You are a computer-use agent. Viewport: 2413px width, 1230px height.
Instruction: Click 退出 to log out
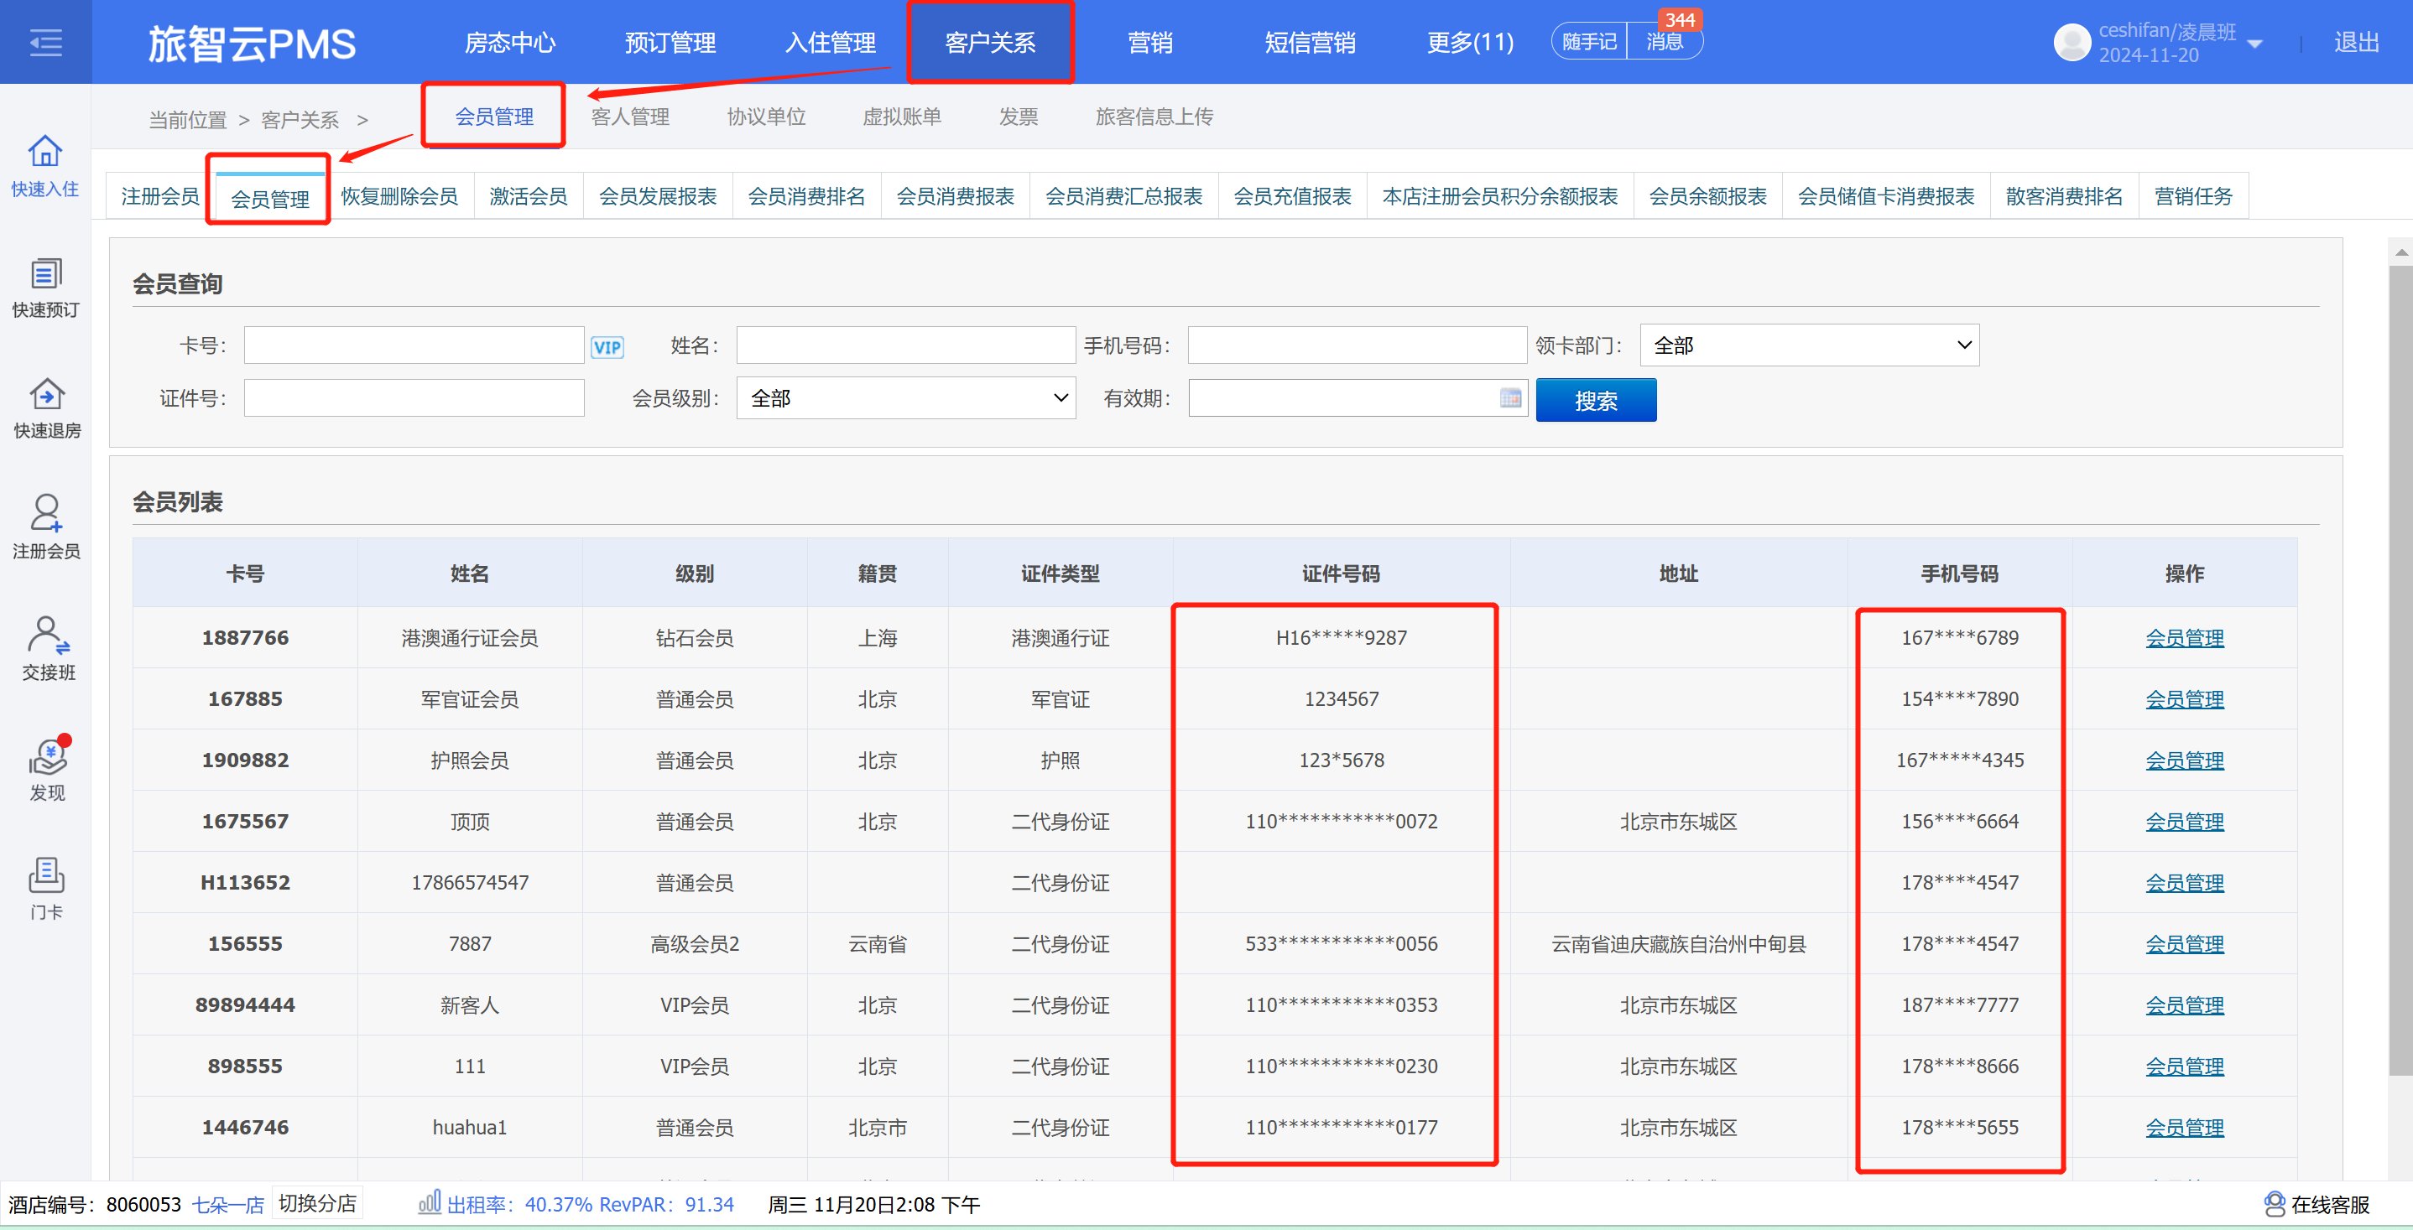[x=2356, y=42]
